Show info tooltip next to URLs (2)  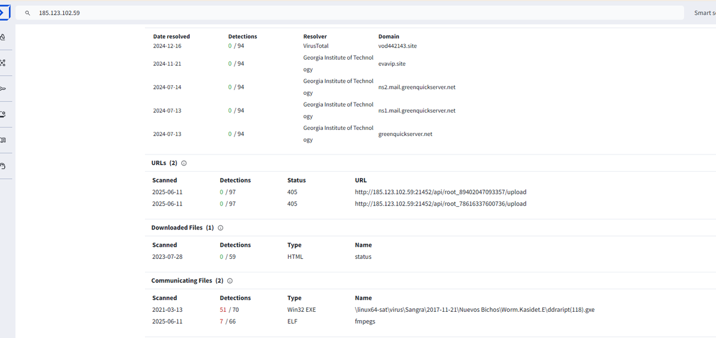tap(184, 163)
